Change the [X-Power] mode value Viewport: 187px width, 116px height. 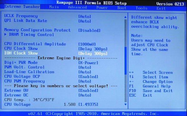click(88, 63)
